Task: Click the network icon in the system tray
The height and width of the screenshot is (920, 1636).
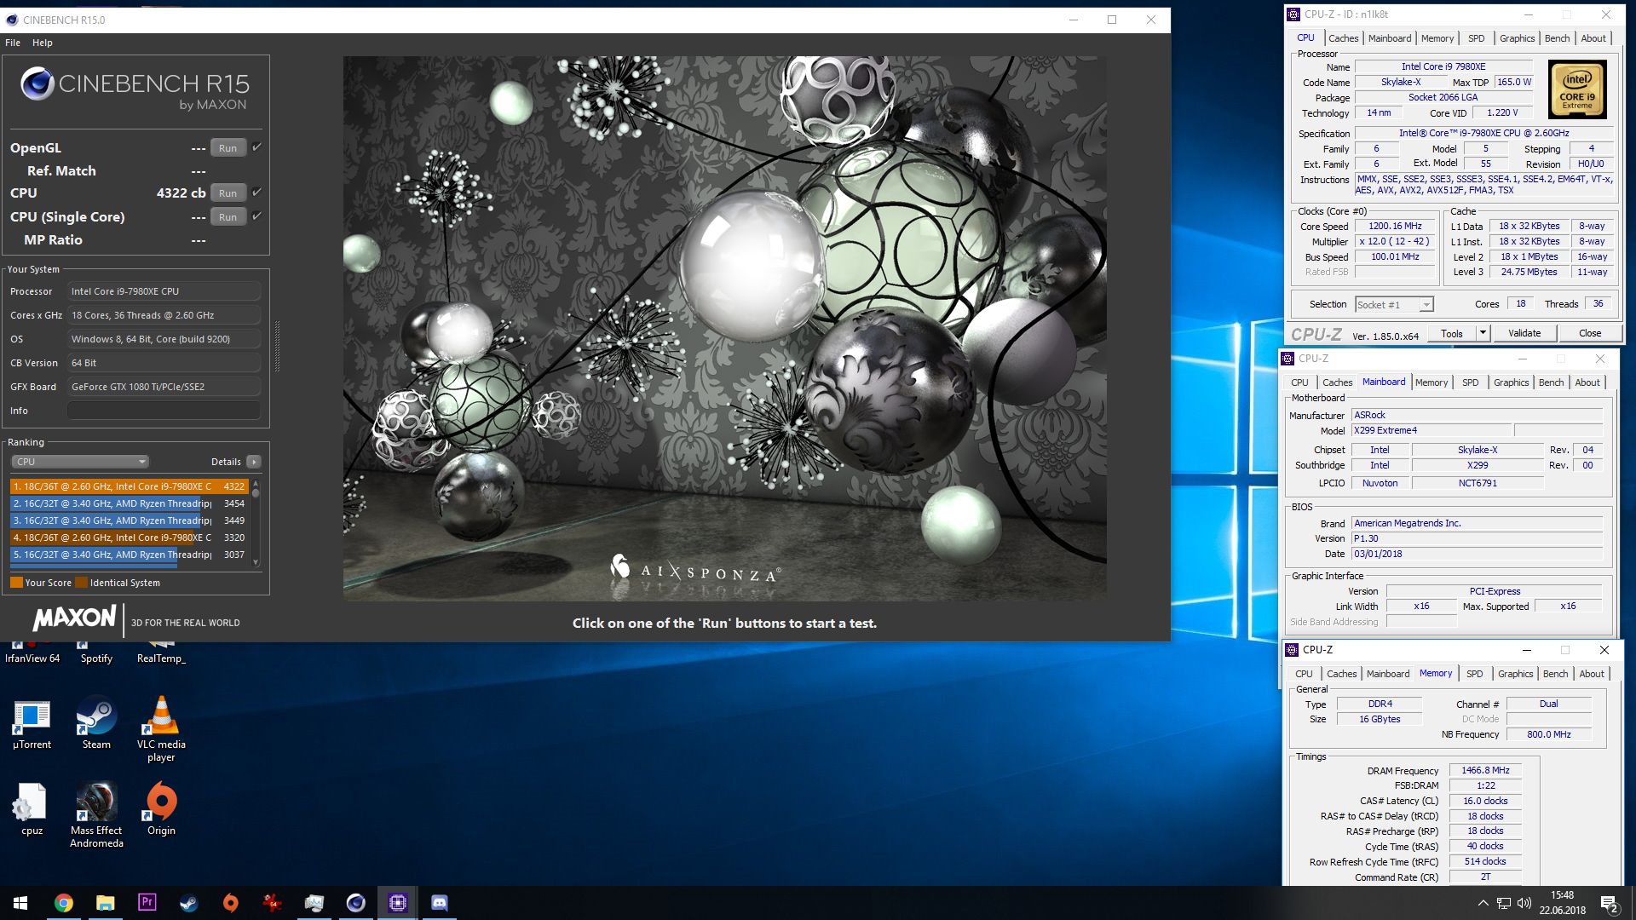Action: 1504,903
